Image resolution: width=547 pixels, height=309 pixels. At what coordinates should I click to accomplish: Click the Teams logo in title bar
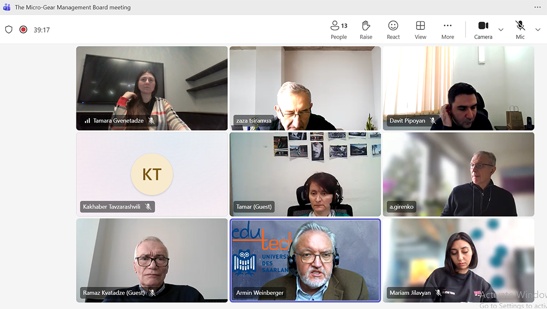point(7,7)
